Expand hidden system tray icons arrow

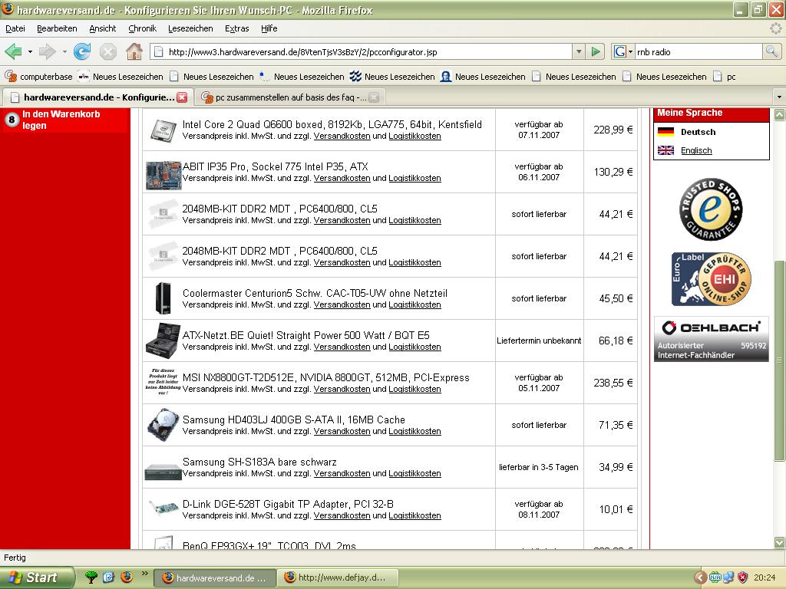700,578
